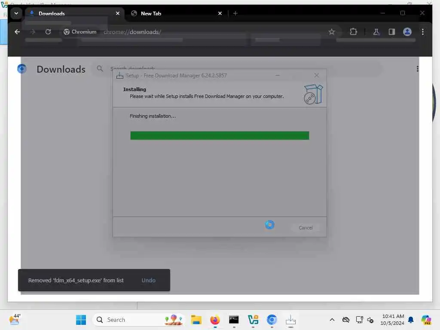This screenshot has height=330, width=440.
Task: Open File Explorer from the taskbar
Action: pyautogui.click(x=196, y=320)
